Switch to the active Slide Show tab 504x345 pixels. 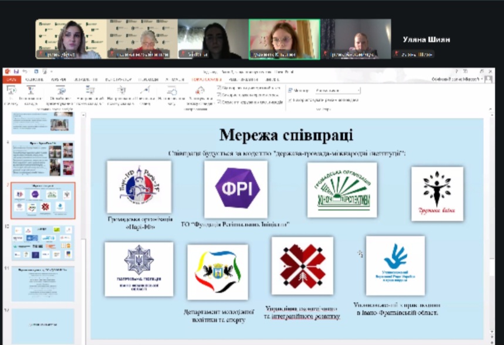pos(207,79)
